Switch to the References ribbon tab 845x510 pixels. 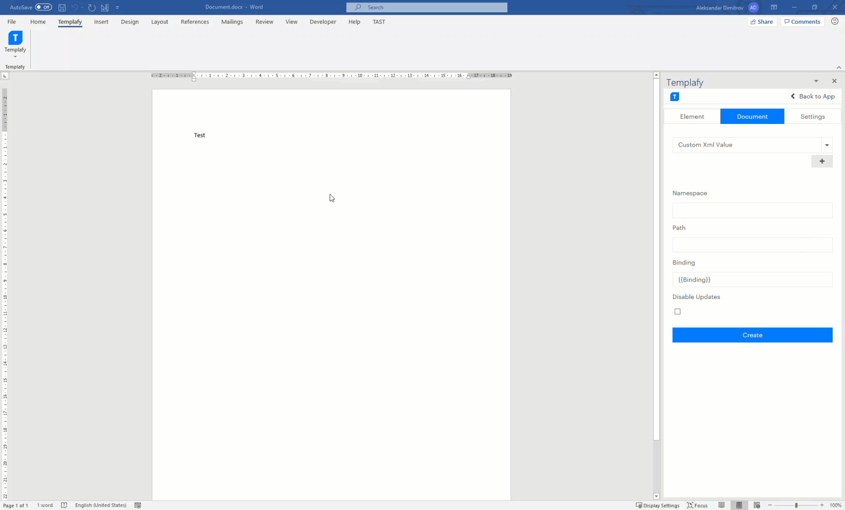(x=195, y=22)
